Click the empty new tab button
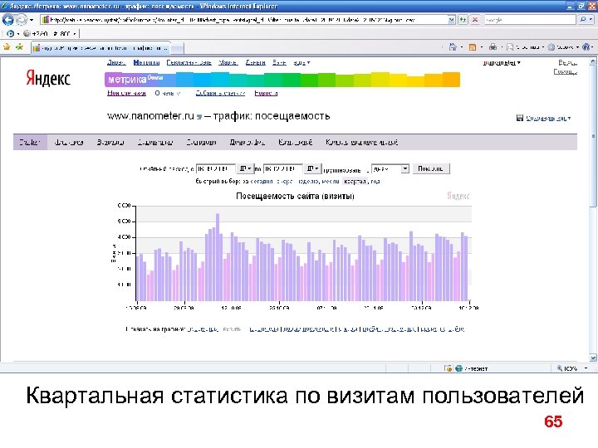Screen dimensions: 598x448 point(178,48)
